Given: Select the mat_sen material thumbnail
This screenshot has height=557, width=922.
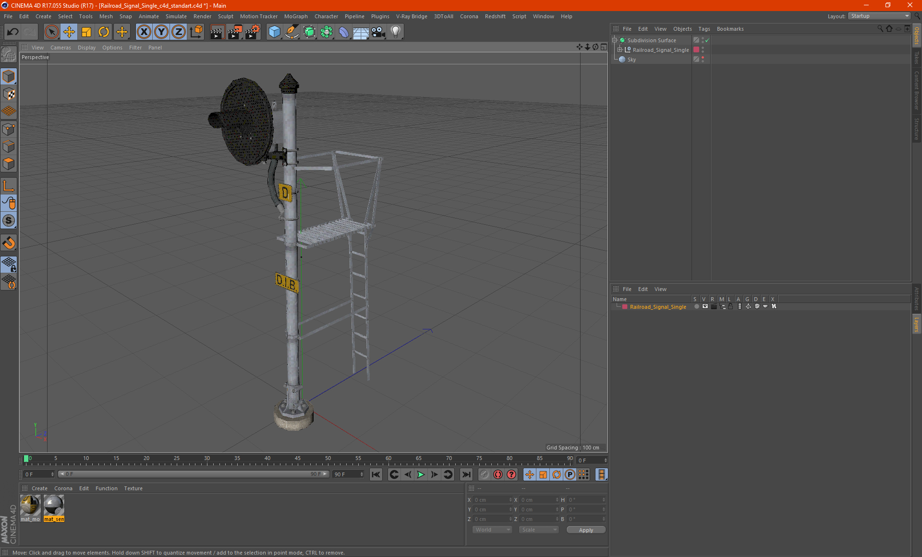Looking at the screenshot, I should pyautogui.click(x=54, y=509).
